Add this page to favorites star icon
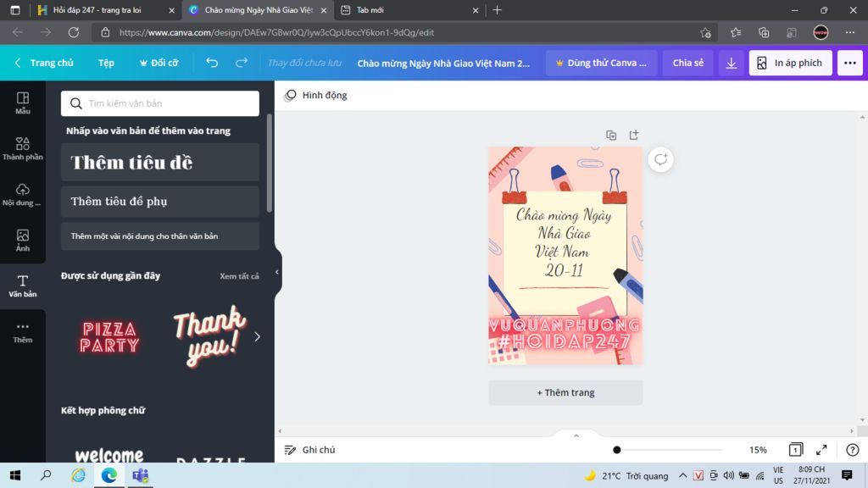Screen dimensions: 868x488 coord(705,33)
